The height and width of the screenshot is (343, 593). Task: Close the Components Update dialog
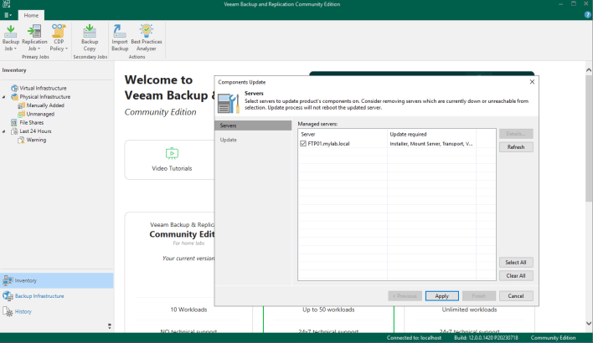tap(532, 82)
